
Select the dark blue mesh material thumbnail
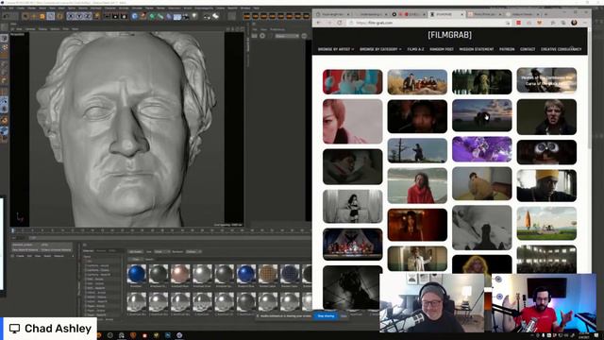(x=290, y=274)
